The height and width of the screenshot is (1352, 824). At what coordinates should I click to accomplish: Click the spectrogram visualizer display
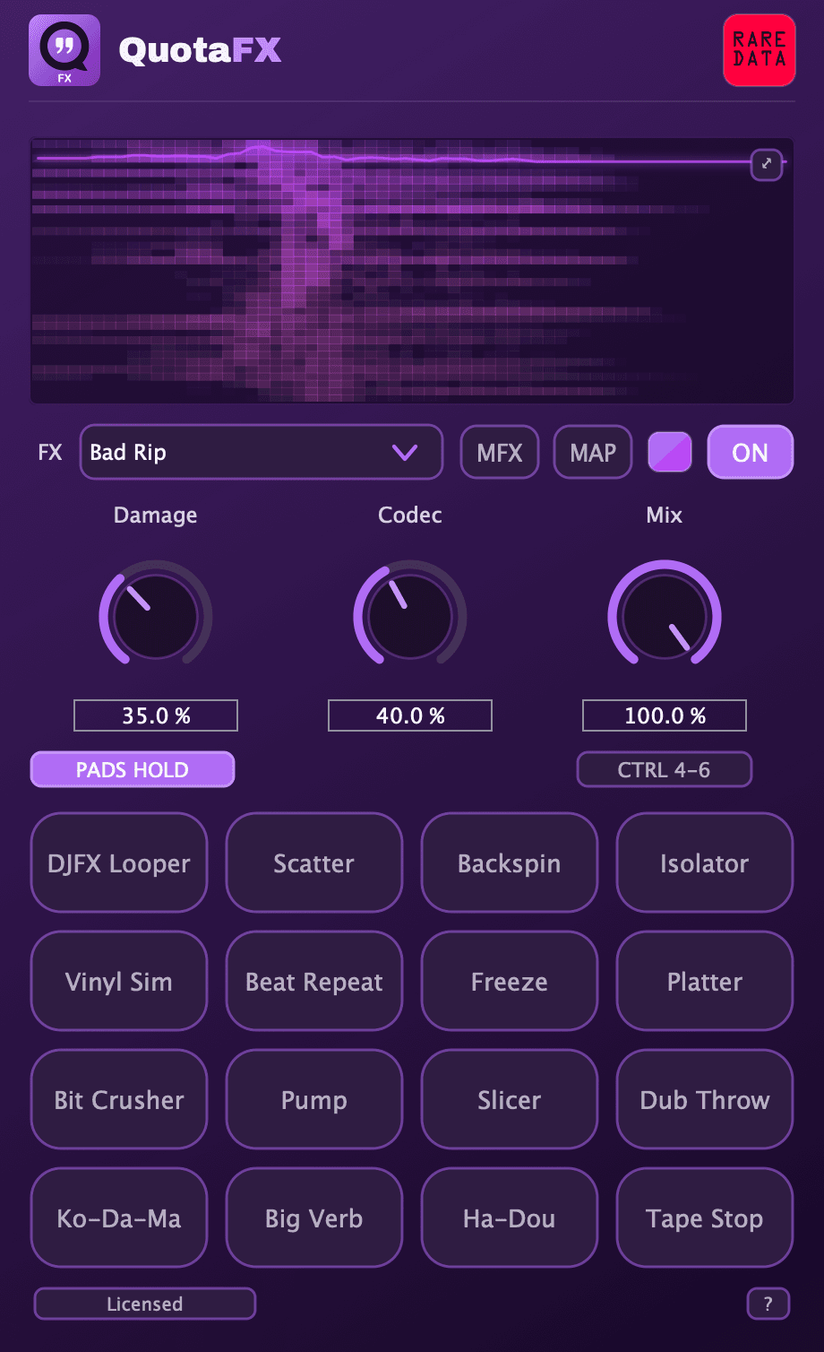pyautogui.click(x=412, y=271)
